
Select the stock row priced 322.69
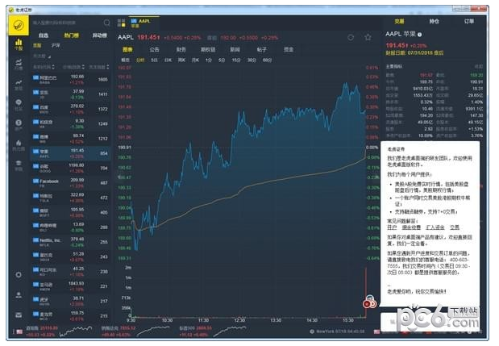71,198
